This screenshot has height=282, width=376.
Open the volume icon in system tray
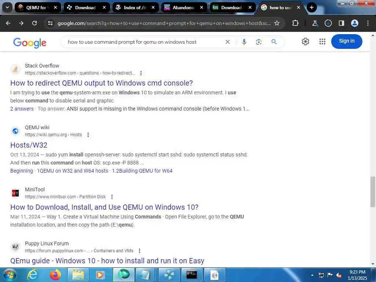339,275
